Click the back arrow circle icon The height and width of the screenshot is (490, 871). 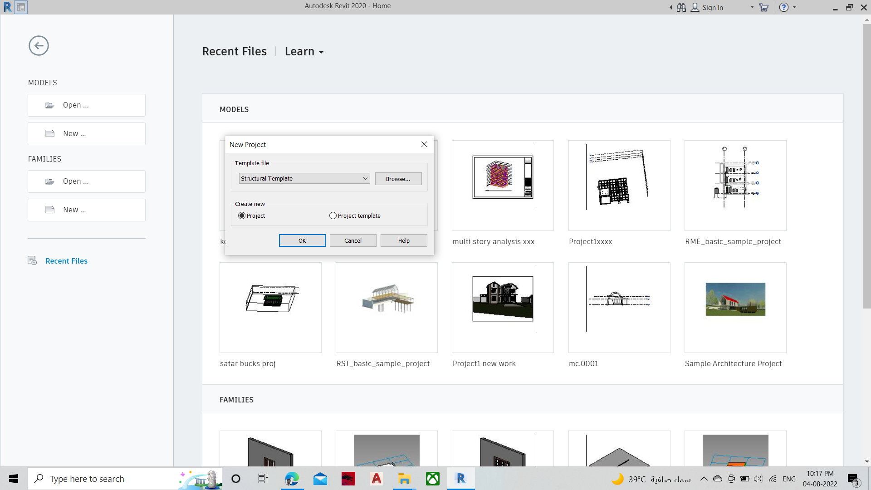click(x=39, y=46)
